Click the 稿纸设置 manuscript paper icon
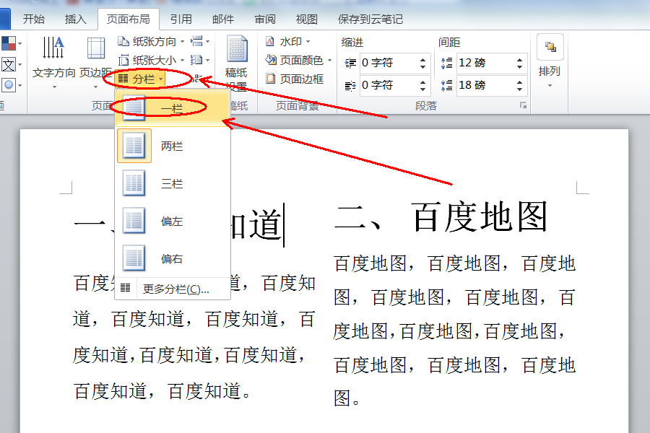This screenshot has height=433, width=650. click(237, 48)
